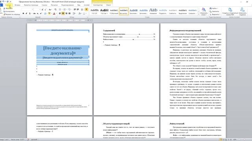252x141 pixels.
Task: Open the line spacing dropdown
Action: coord(74,13)
